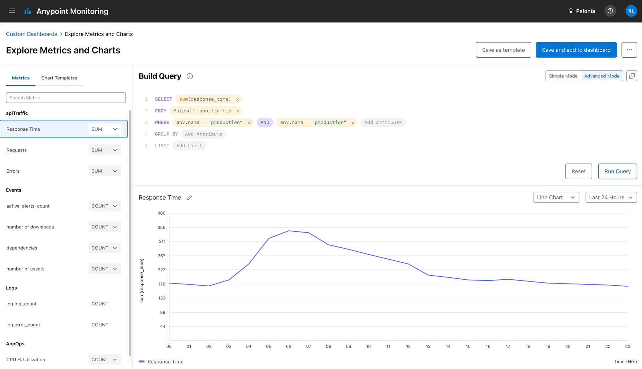Open the Last 24 Hours range dropdown
This screenshot has height=369, width=642.
(611, 197)
